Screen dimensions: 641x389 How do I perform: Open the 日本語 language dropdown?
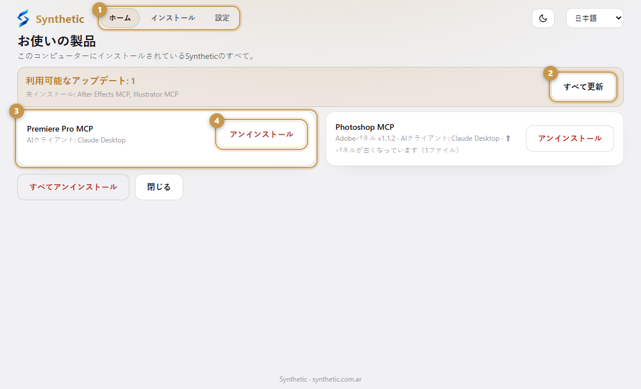(x=595, y=18)
